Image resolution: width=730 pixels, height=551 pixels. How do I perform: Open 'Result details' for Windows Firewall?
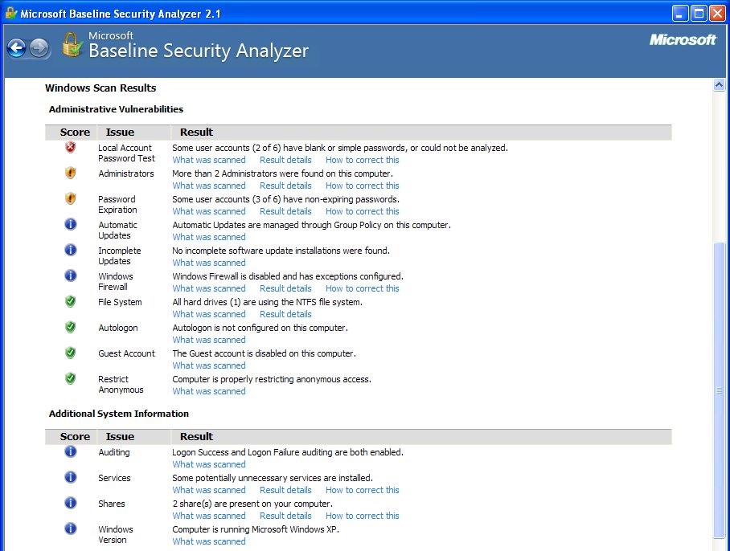(285, 288)
